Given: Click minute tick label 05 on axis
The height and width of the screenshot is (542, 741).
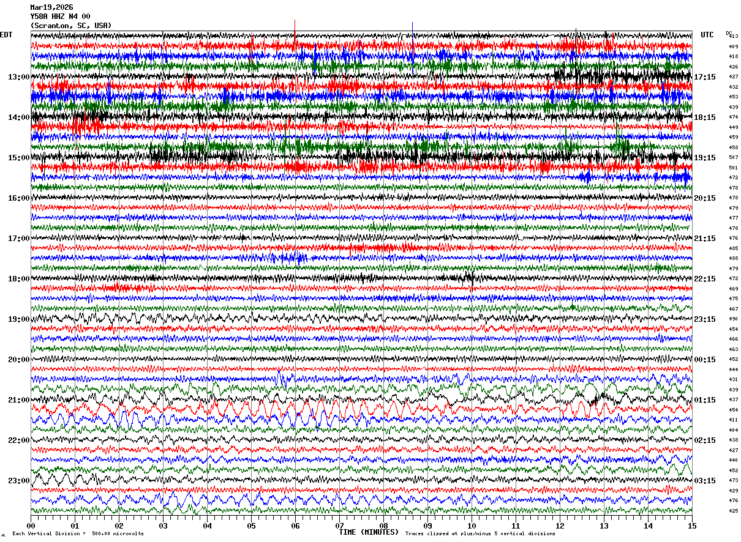Looking at the screenshot, I should [x=251, y=525].
